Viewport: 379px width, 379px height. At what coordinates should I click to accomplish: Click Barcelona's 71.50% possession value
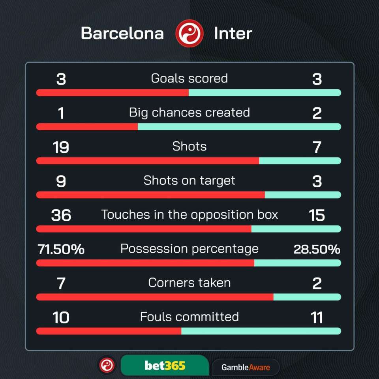[x=61, y=249]
